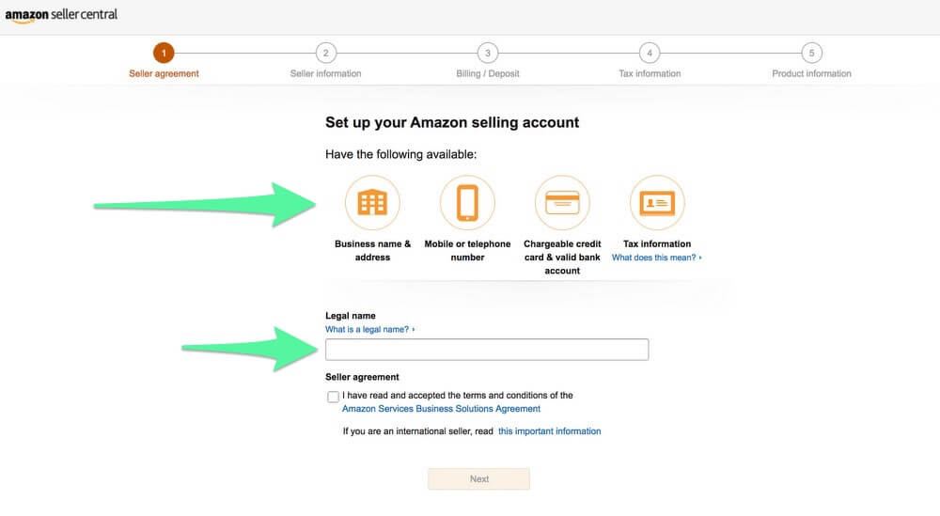The image size is (940, 516).
Task: Select step 4 Tax information circle
Action: 650,53
